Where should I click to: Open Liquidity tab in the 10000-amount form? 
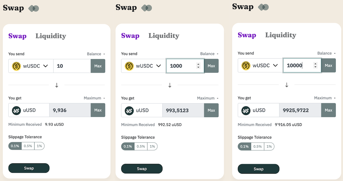pyautogui.click(x=280, y=35)
